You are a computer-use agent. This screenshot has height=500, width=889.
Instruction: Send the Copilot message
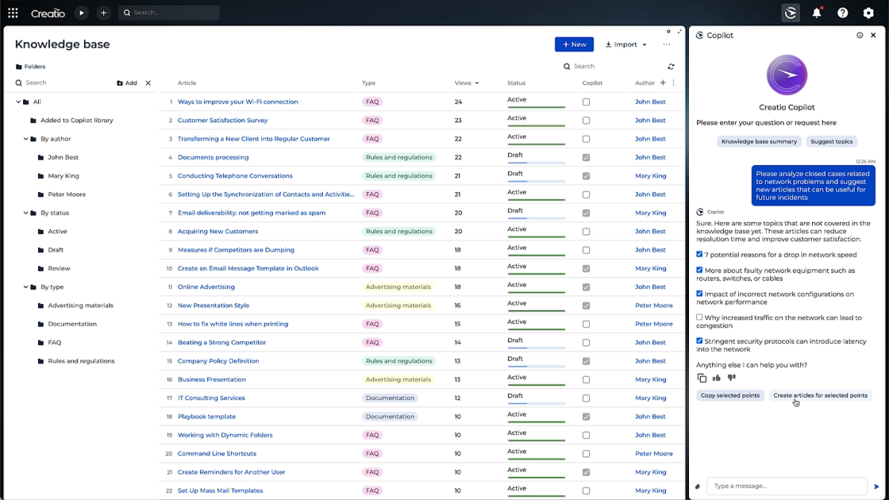tap(876, 487)
